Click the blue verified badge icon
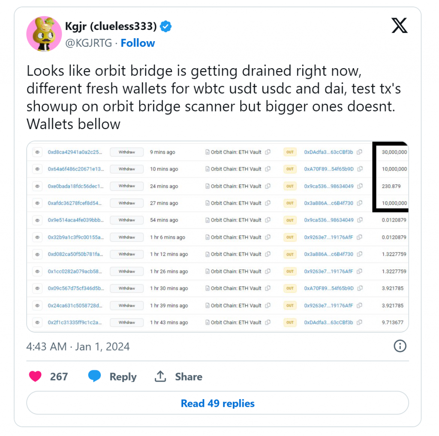Image resolution: width=439 pixels, height=436 pixels. pos(166,27)
